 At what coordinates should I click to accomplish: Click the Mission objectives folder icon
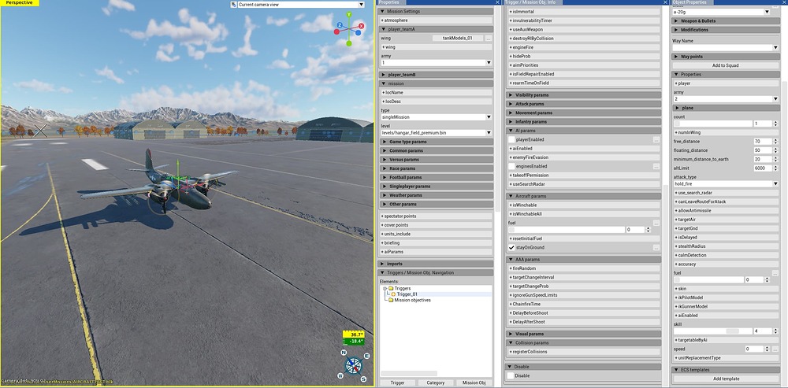coord(391,300)
